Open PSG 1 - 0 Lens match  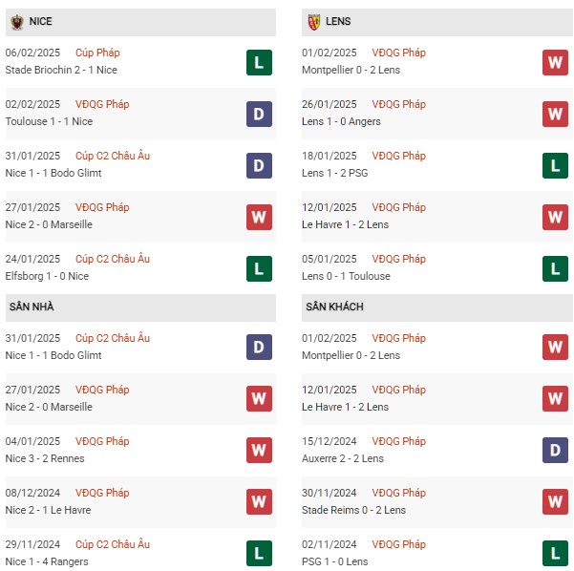[334, 561]
